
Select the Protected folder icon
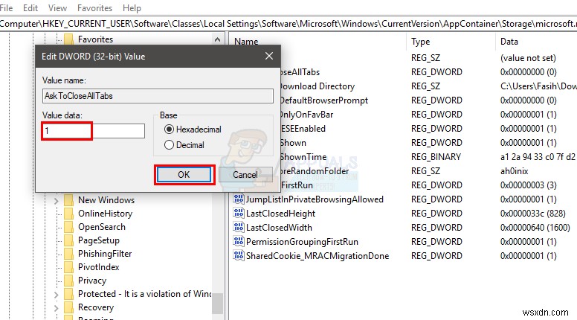pyautogui.click(x=68, y=294)
